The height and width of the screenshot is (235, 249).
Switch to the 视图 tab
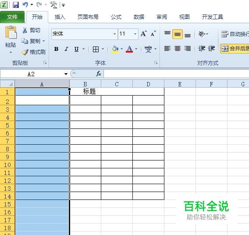185,17
